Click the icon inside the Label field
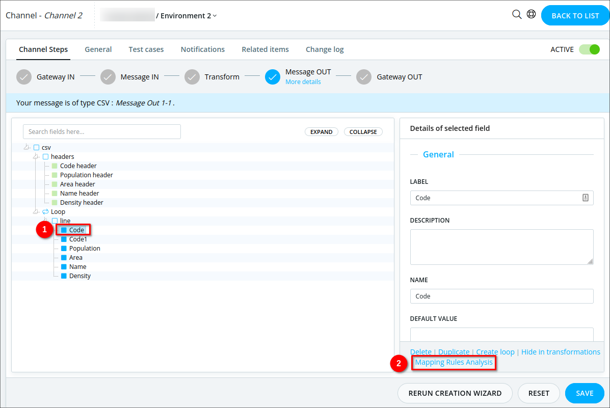 click(585, 198)
